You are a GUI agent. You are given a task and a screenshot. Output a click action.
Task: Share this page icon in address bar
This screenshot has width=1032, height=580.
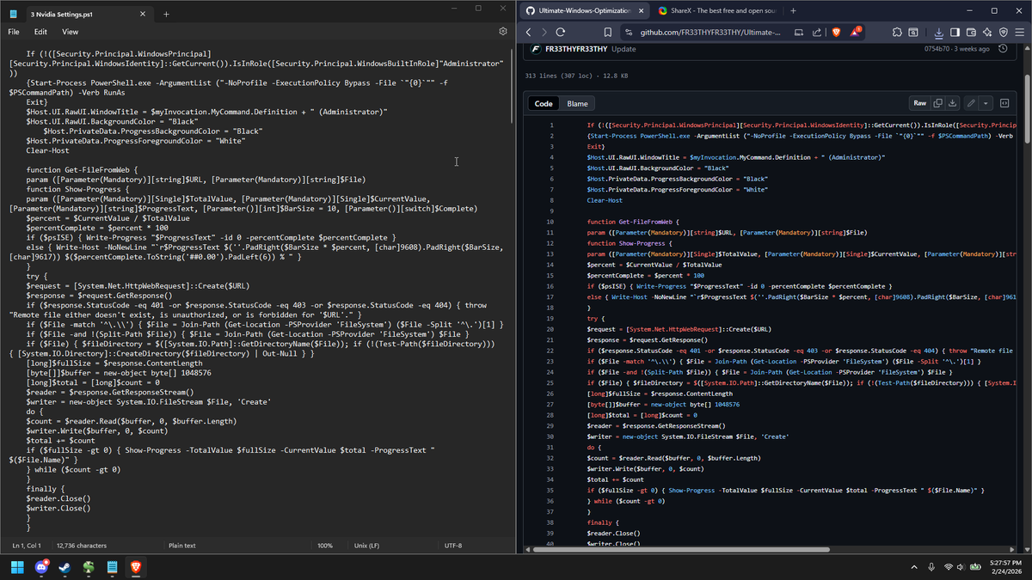817,32
